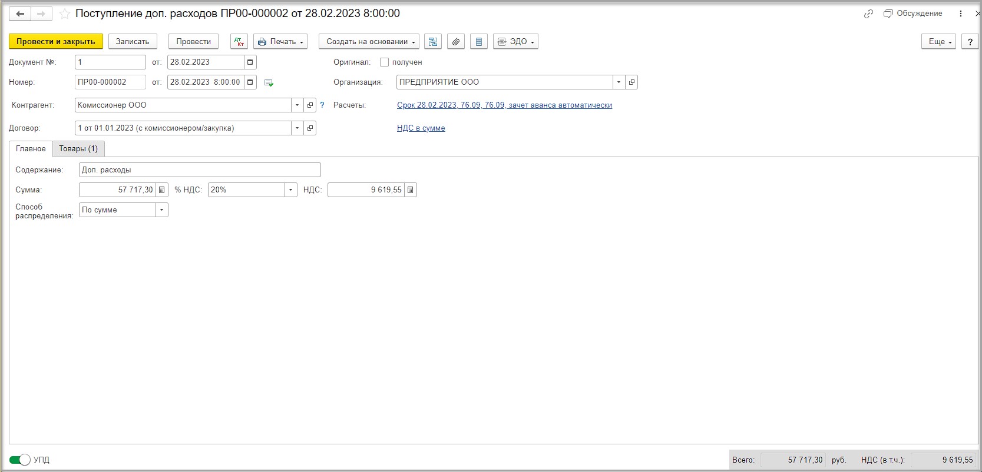
Task: Attach files with paperclip icon
Action: click(x=456, y=42)
